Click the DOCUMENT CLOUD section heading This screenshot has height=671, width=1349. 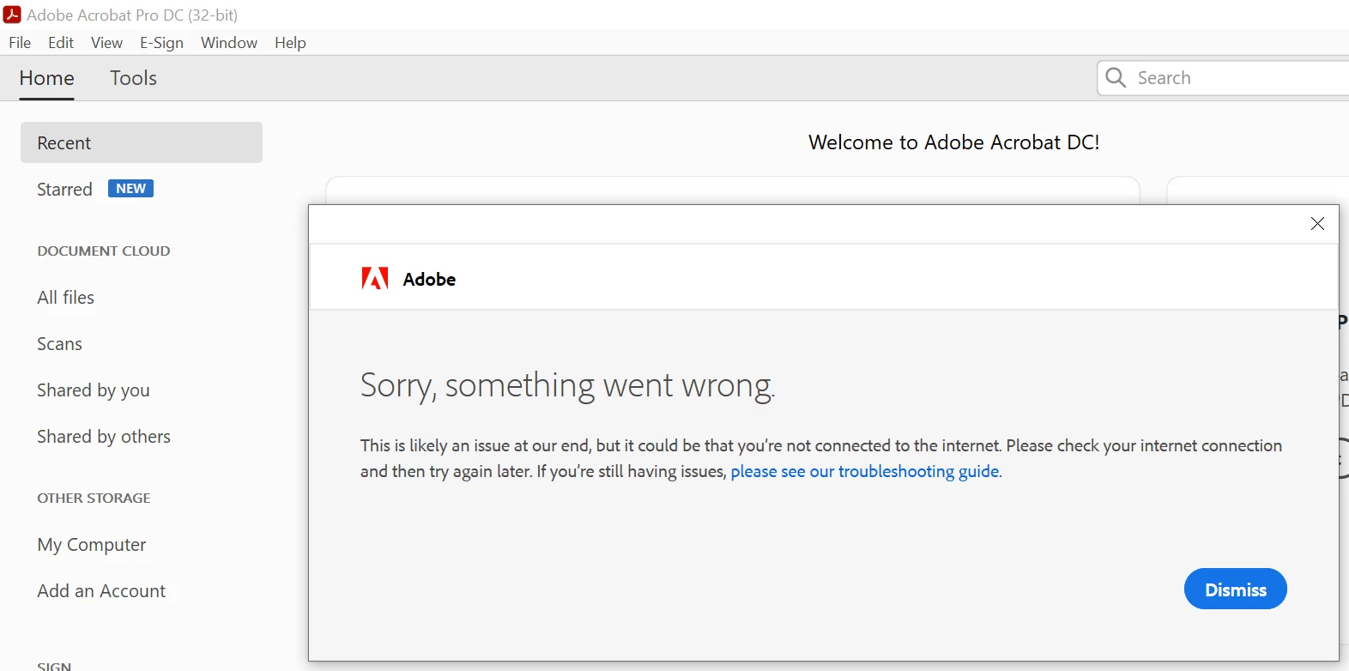[x=104, y=251]
